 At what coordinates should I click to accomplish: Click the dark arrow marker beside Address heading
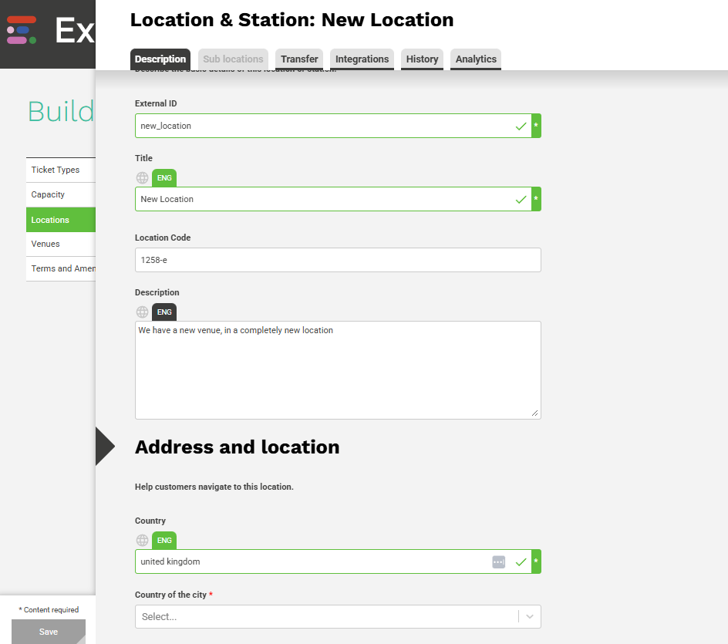104,447
